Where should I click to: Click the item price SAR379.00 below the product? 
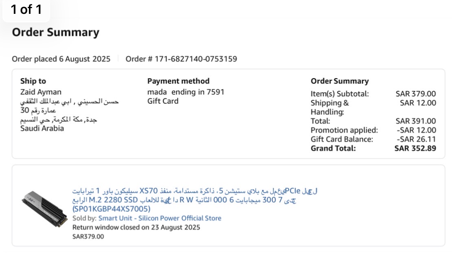tap(88, 237)
